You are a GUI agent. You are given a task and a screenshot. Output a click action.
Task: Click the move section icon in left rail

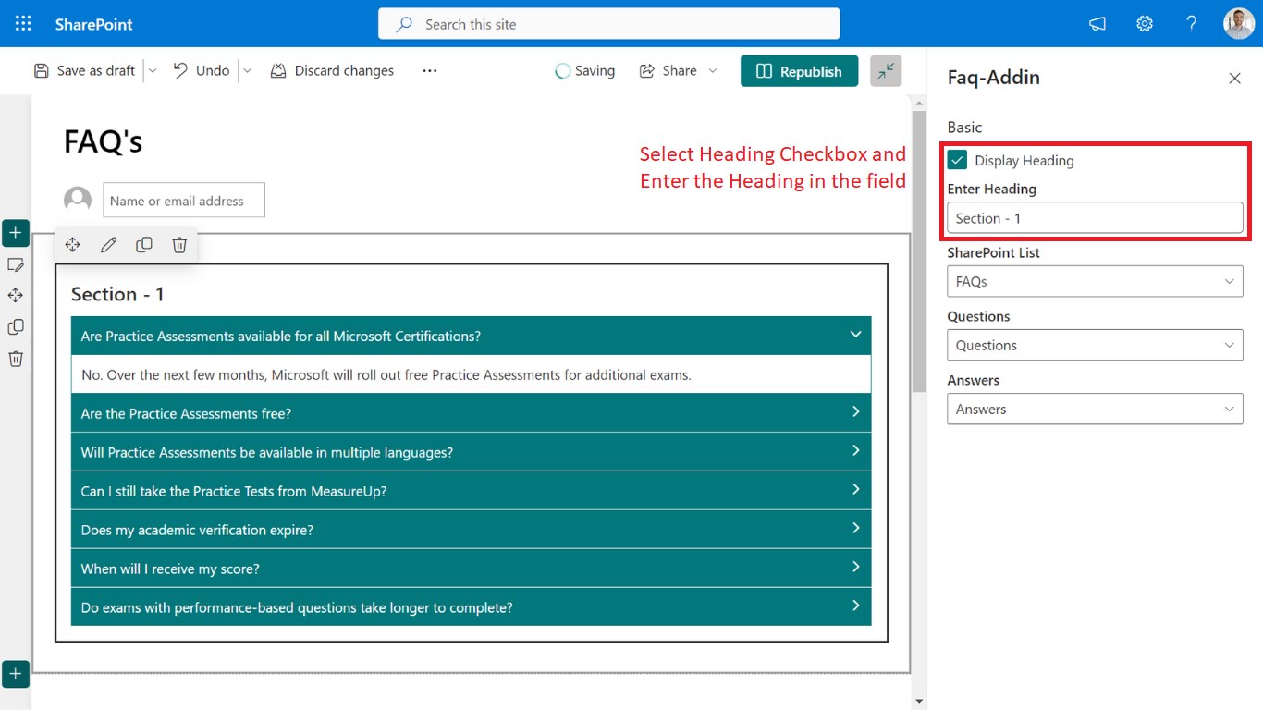click(16, 296)
